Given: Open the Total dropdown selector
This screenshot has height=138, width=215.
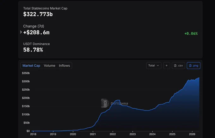Looking at the screenshot, I should pos(154,66).
